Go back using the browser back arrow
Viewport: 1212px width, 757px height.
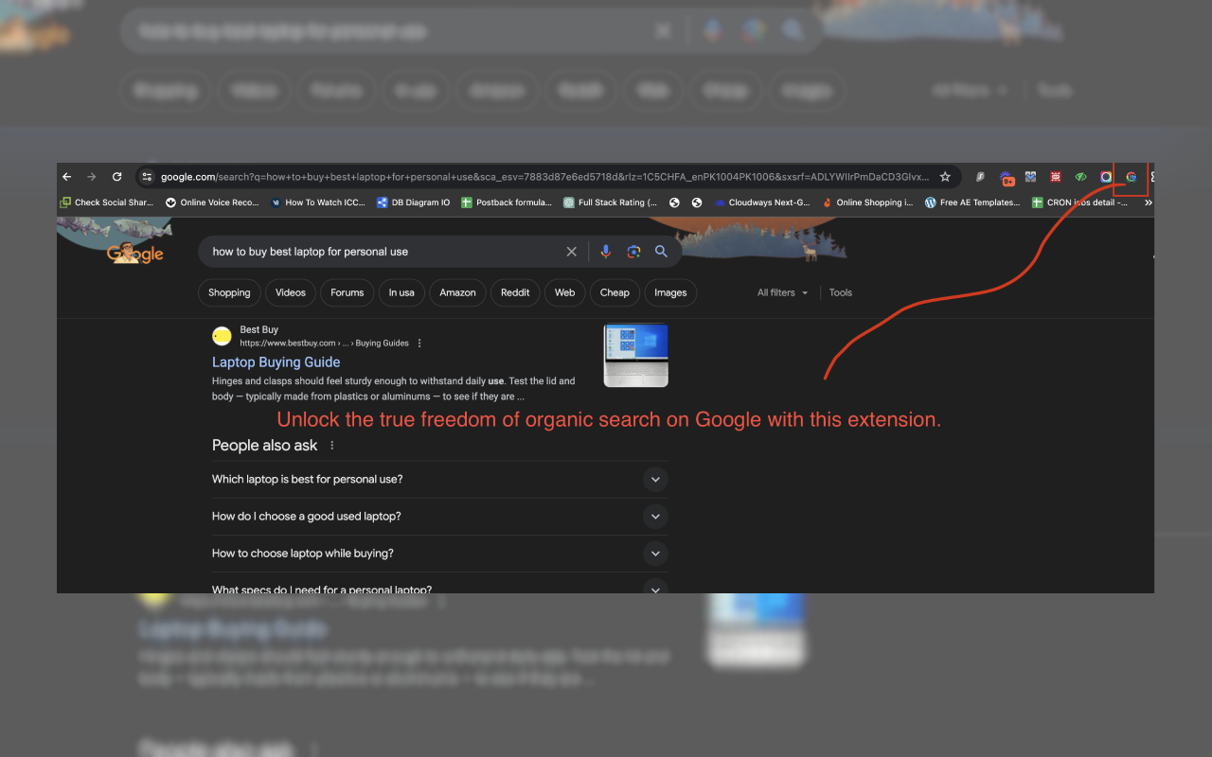click(x=66, y=177)
